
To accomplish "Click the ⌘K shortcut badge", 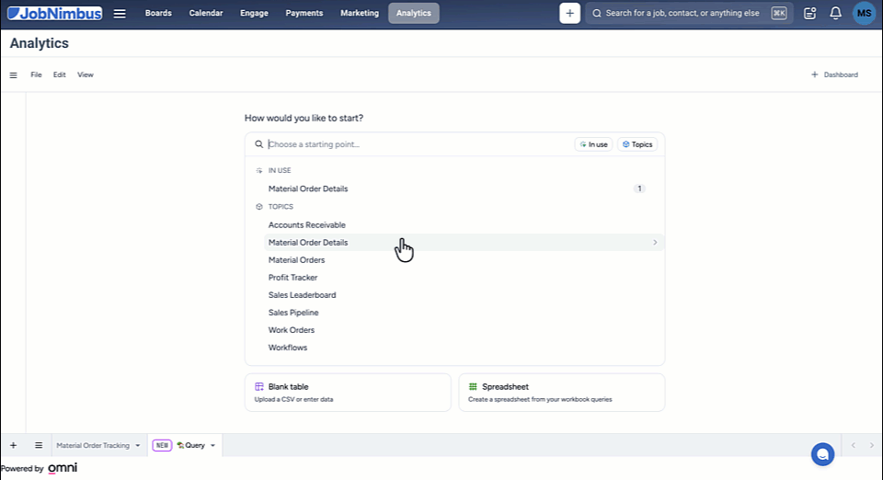I will tap(779, 13).
